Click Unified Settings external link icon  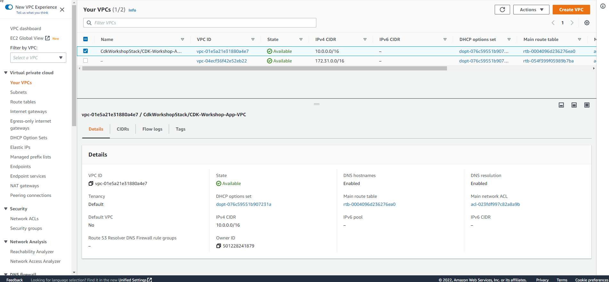pos(150,280)
